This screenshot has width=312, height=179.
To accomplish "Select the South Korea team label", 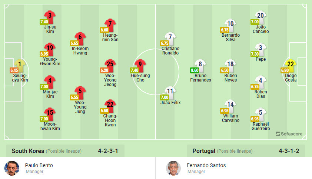I will point(28,151).
